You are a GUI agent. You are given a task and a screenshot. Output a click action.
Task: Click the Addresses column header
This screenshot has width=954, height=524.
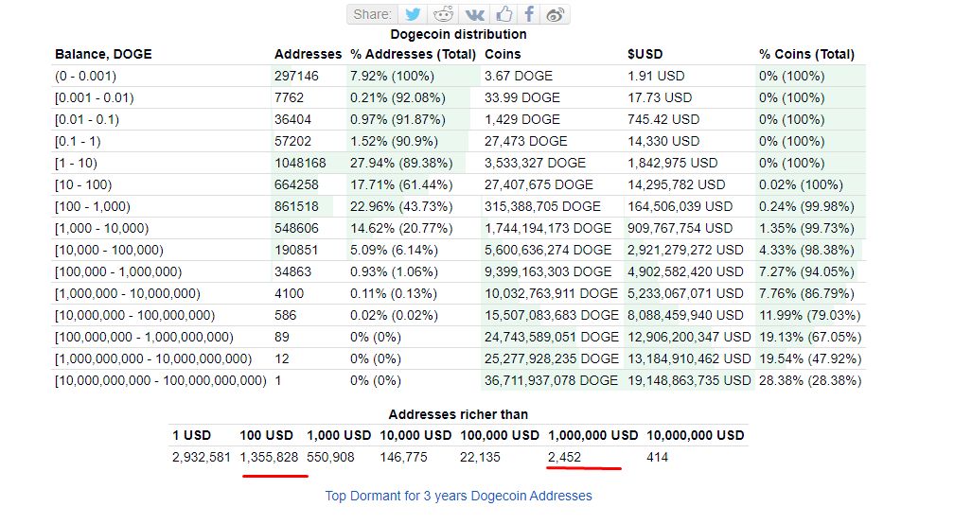(x=308, y=54)
